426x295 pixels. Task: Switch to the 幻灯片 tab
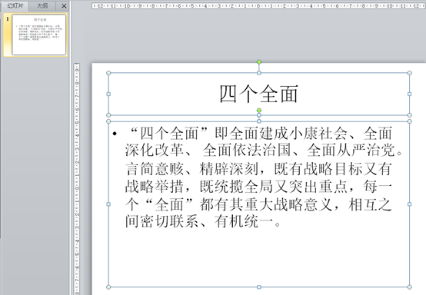(15, 5)
